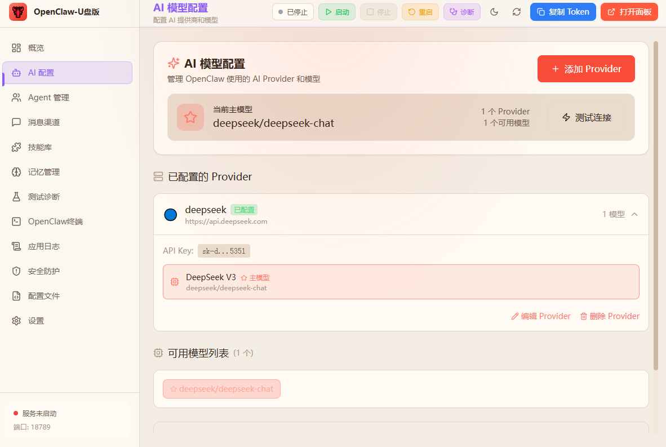Click the star icon beside 当前主模型
666x447 pixels.
(190, 117)
